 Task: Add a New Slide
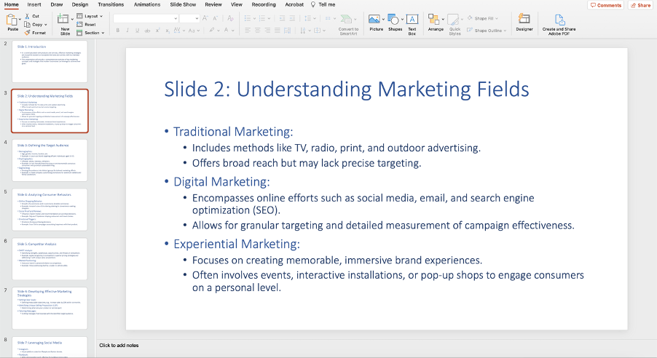pyautogui.click(x=63, y=24)
